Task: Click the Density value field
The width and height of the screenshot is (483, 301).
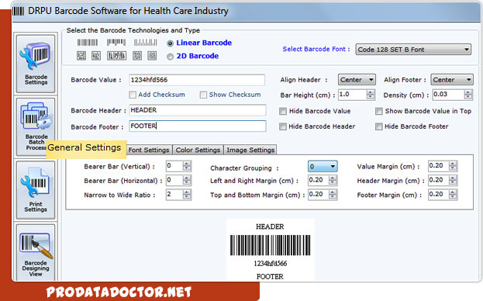Action: [x=448, y=95]
